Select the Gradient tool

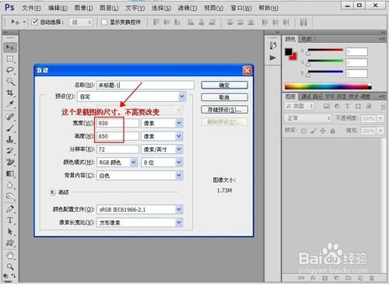(10, 174)
